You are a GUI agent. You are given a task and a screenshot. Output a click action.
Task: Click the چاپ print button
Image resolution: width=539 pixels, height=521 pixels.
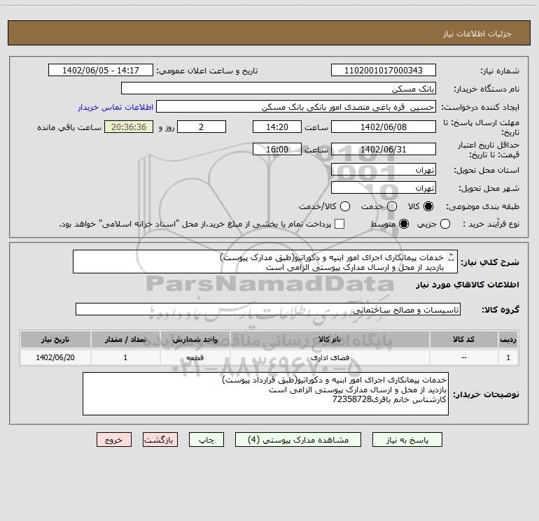pos(206,440)
